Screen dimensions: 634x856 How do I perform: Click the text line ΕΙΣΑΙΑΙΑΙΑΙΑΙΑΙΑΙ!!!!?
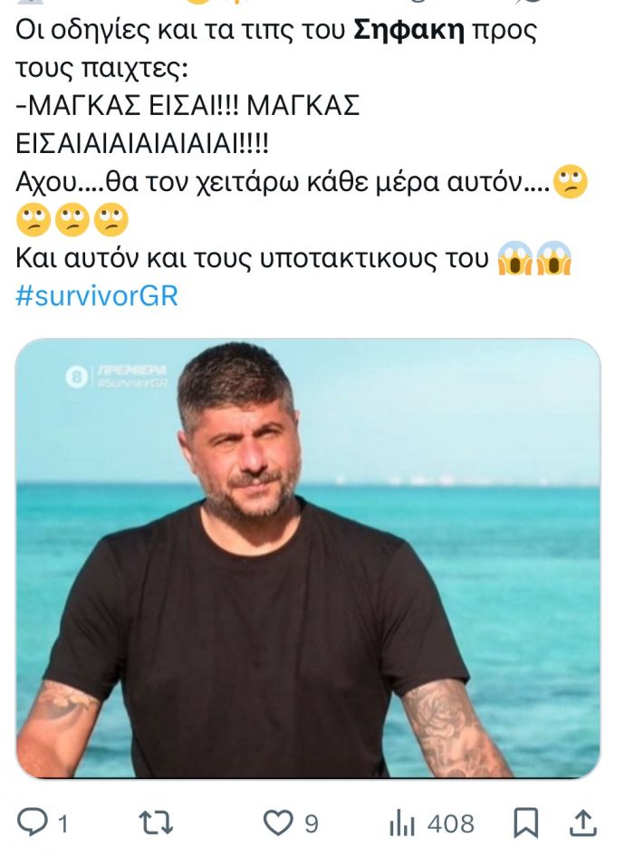point(142,144)
